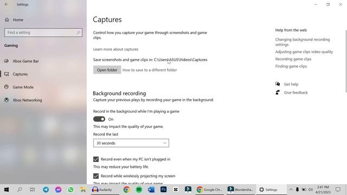This screenshot has height=195, width=347.
Task: Switch to the Google Chrome taskbar window
Action: click(210, 190)
